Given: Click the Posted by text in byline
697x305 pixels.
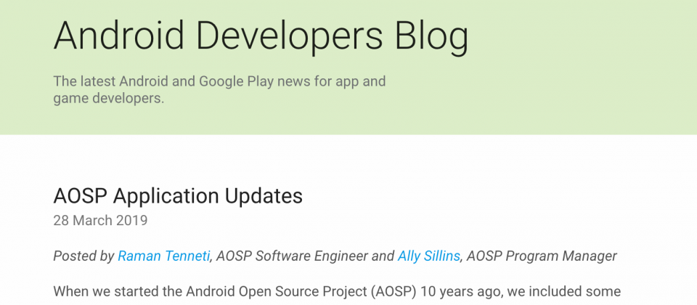Looking at the screenshot, I should (x=84, y=256).
